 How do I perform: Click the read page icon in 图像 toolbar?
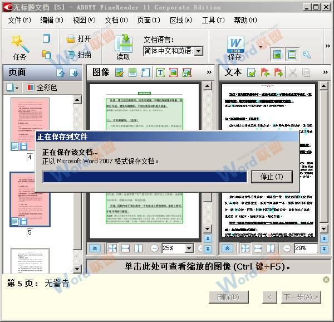132,72
